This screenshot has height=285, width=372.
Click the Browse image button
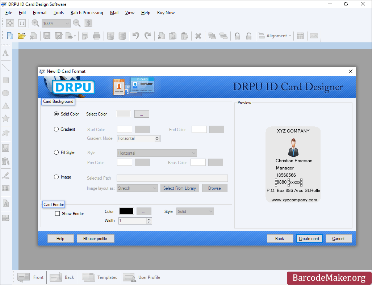[214, 188]
